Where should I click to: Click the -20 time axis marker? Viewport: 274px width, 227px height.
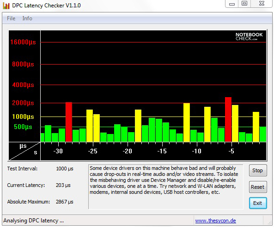point(128,151)
